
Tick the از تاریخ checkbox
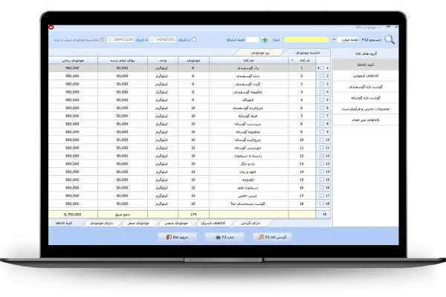pyautogui.click(x=194, y=39)
